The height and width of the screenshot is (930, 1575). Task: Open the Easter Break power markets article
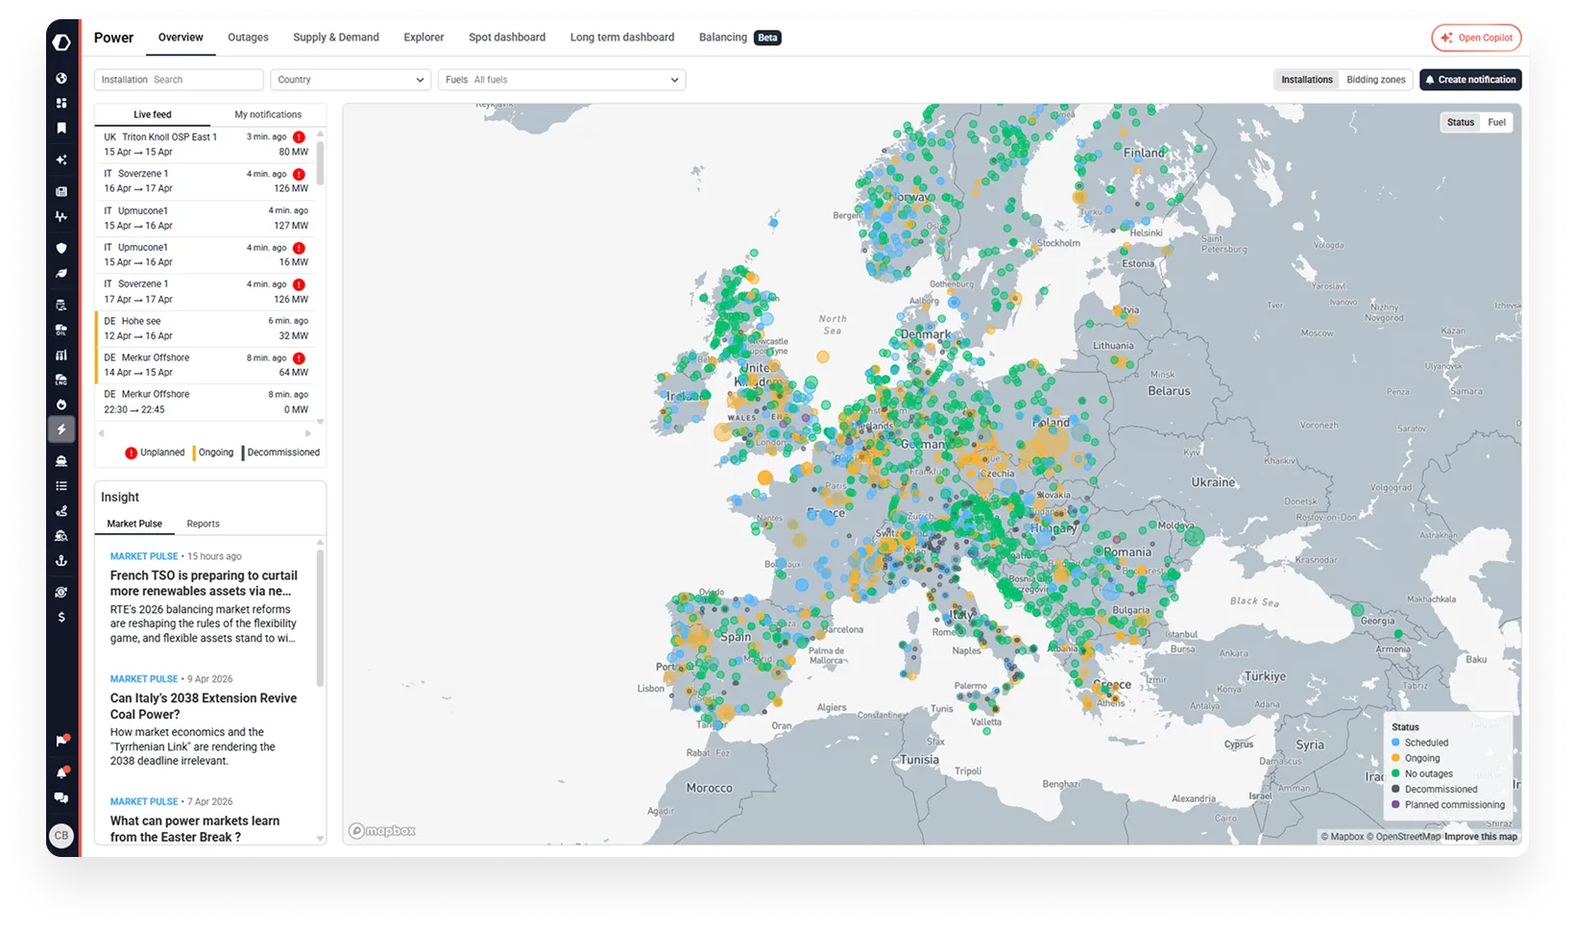pos(195,829)
